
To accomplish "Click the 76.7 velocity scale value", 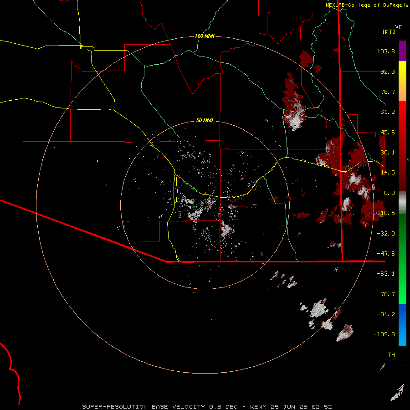I will (x=388, y=92).
